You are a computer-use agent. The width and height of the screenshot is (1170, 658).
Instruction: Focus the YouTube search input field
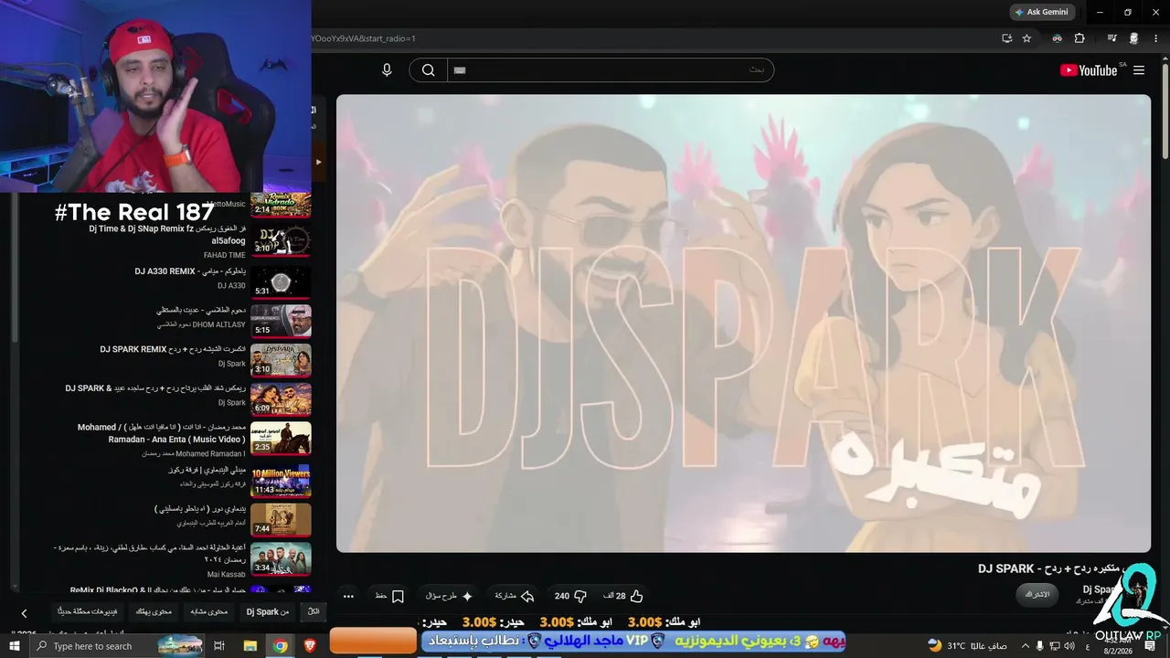click(611, 70)
